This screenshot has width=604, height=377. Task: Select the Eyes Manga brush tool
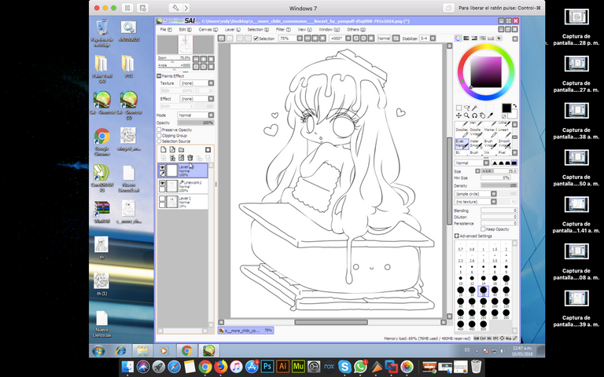coord(462,144)
